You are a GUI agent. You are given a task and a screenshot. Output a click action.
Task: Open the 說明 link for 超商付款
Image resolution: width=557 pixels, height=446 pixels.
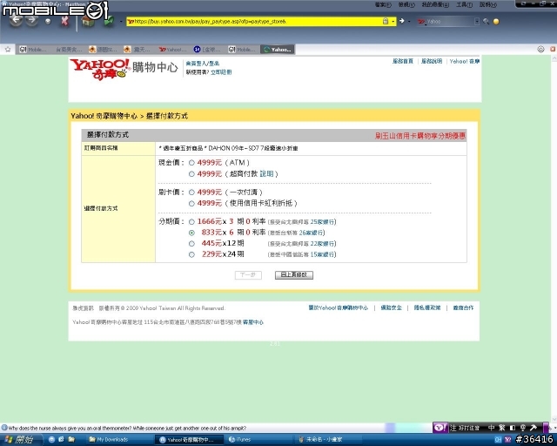(266, 174)
